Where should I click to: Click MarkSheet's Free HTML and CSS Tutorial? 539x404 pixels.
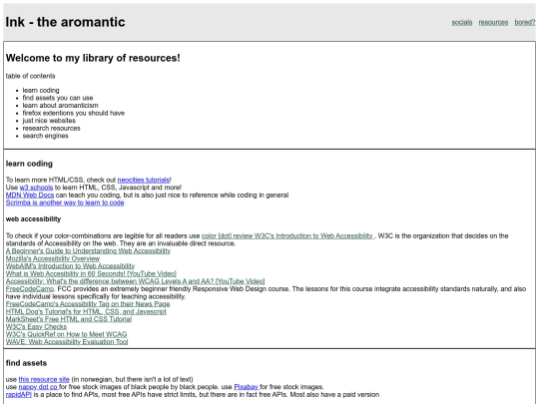(x=69, y=319)
